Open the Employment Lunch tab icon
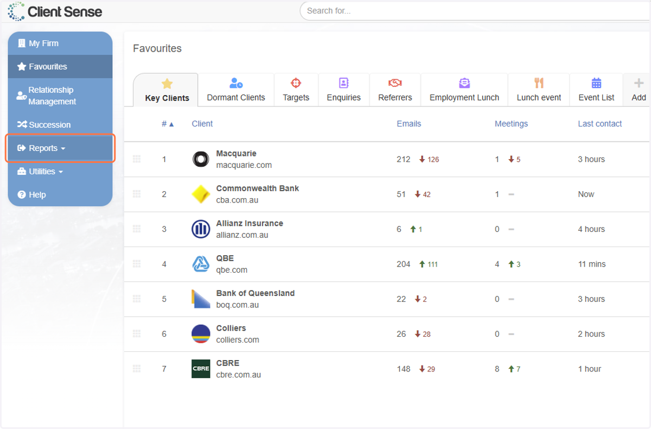 [464, 83]
